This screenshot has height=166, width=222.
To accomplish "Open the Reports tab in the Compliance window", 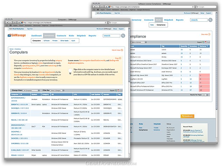I will click(x=180, y=20).
